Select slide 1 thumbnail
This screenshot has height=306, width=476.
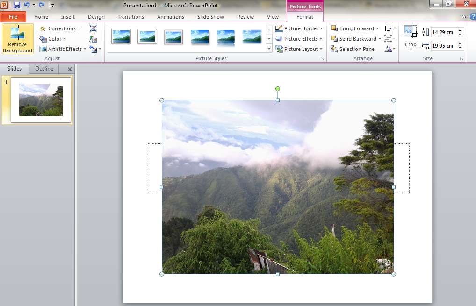[x=41, y=100]
